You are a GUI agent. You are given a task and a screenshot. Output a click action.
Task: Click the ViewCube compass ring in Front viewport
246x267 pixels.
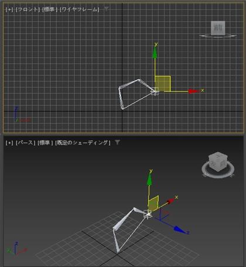[218, 36]
